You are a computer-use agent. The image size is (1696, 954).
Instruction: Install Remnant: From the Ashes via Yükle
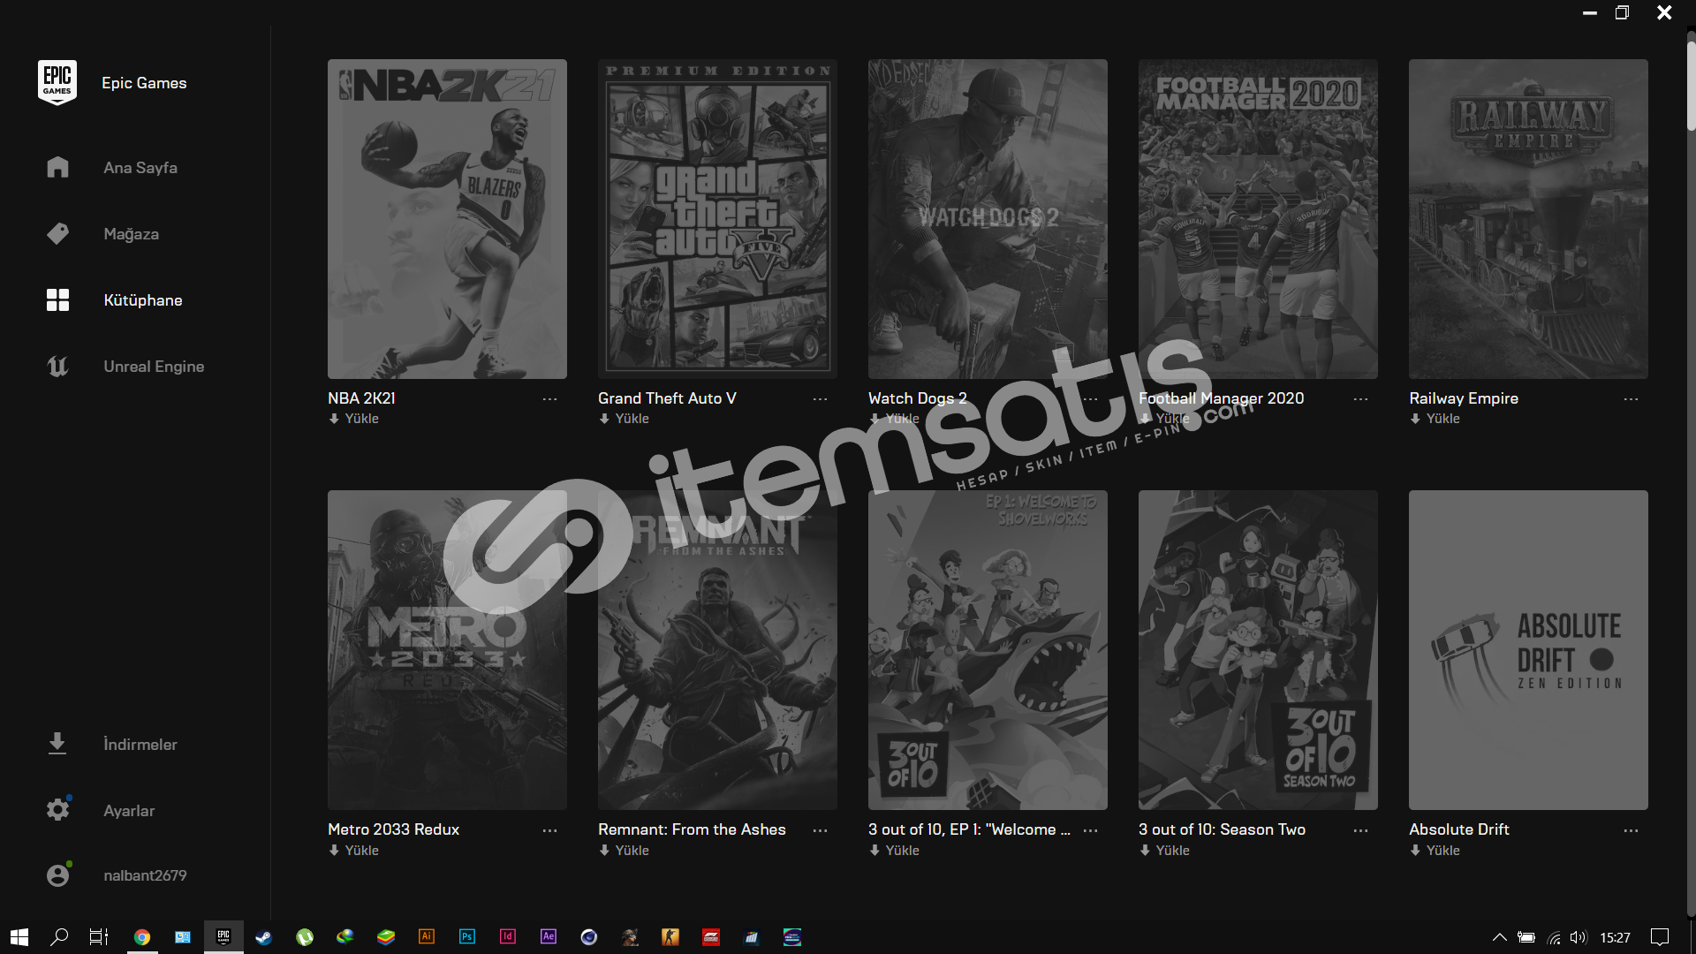624,850
